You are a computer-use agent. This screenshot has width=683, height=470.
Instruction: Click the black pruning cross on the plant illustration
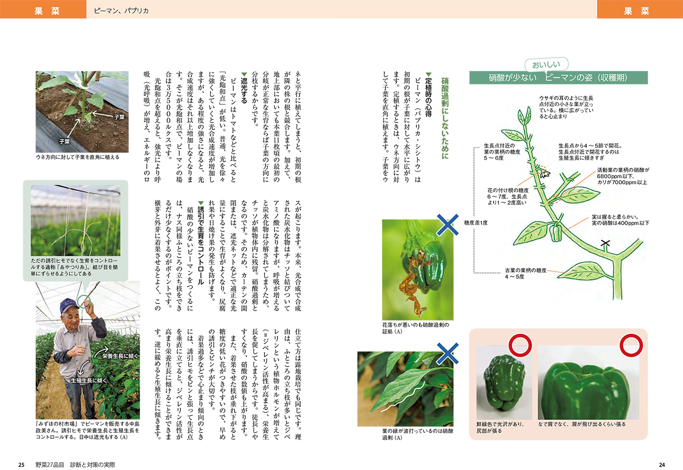coord(605,243)
